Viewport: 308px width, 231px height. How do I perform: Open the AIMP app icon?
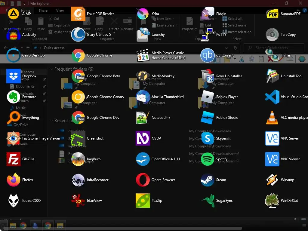tap(13, 14)
